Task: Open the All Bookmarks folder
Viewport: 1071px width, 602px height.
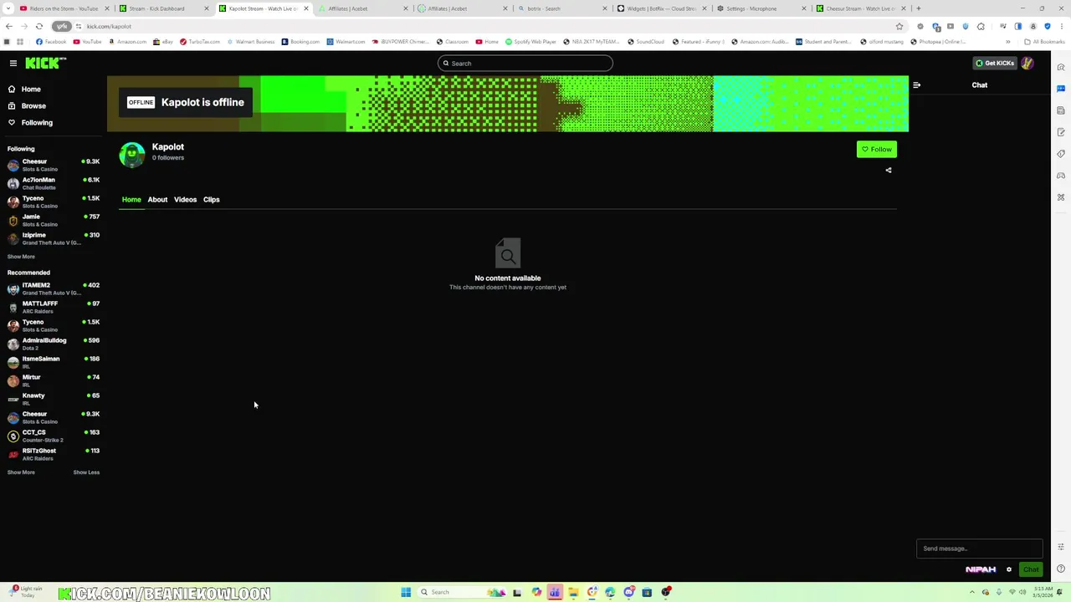Action: point(1044,42)
